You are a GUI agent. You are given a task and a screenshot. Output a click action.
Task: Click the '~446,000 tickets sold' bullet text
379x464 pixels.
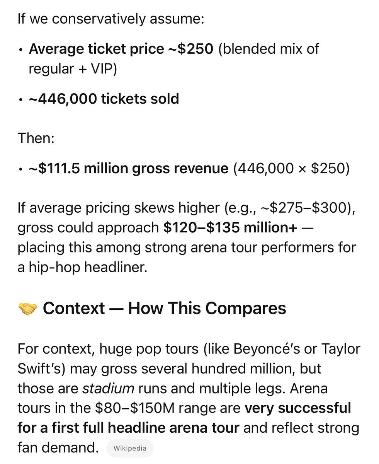point(104,99)
